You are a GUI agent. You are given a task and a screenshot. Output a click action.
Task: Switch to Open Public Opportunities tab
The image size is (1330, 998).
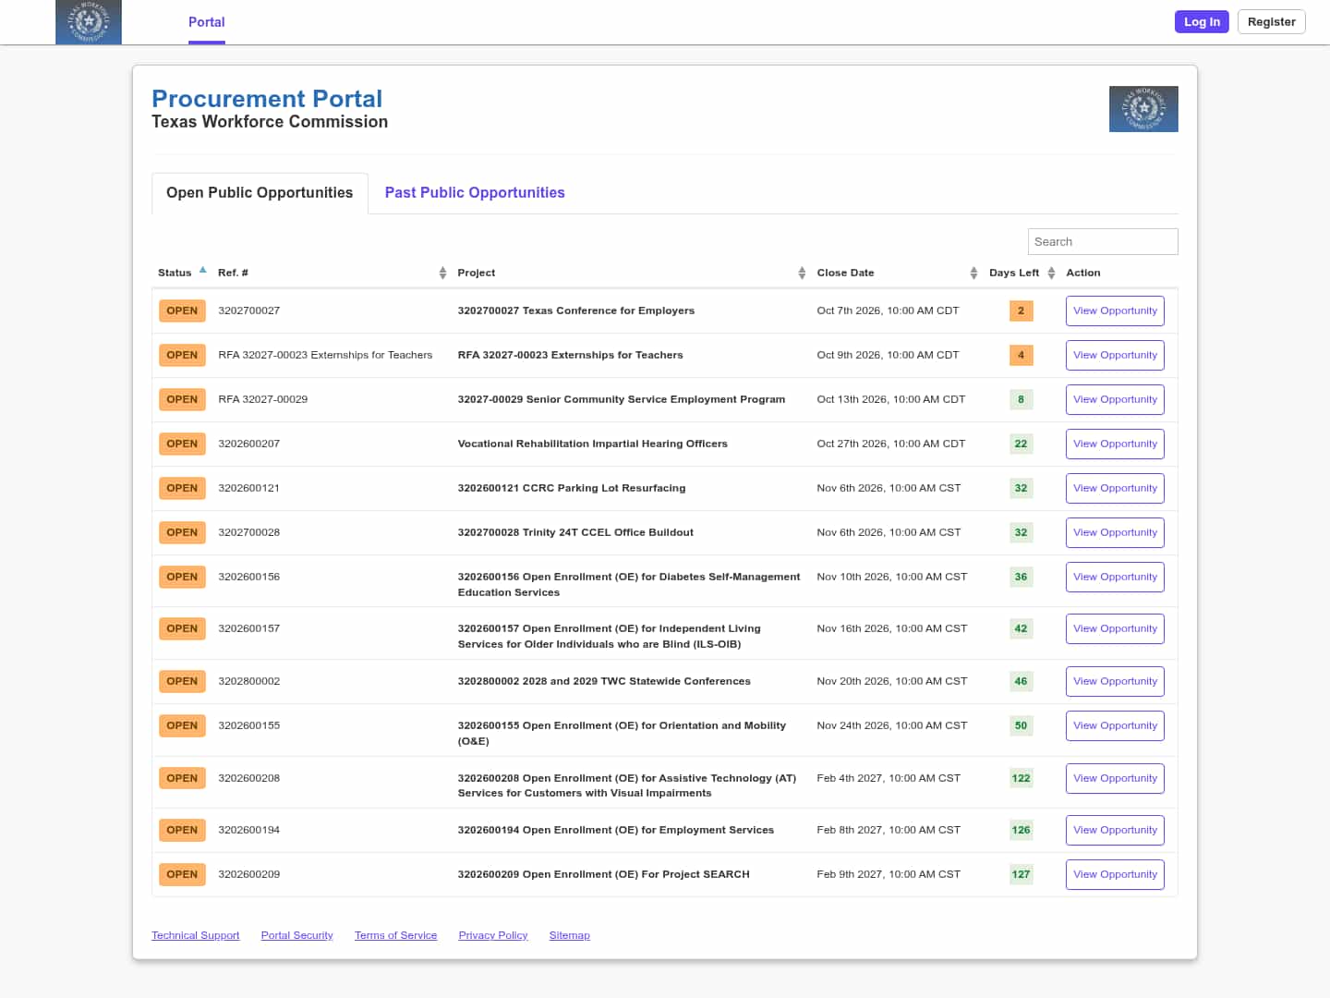260,193
